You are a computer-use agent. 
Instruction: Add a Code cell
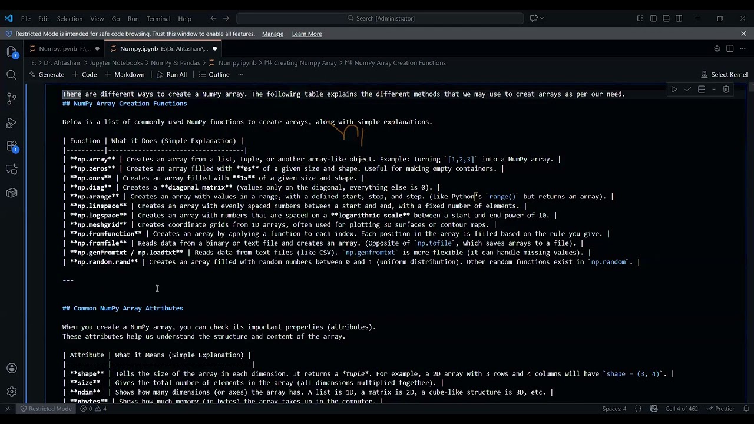click(85, 74)
